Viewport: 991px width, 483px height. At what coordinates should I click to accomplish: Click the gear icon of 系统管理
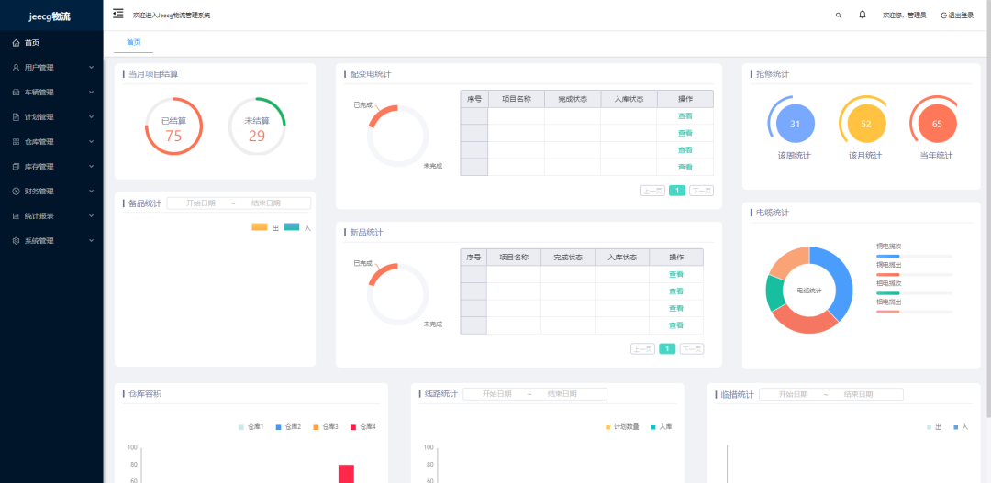click(x=16, y=240)
